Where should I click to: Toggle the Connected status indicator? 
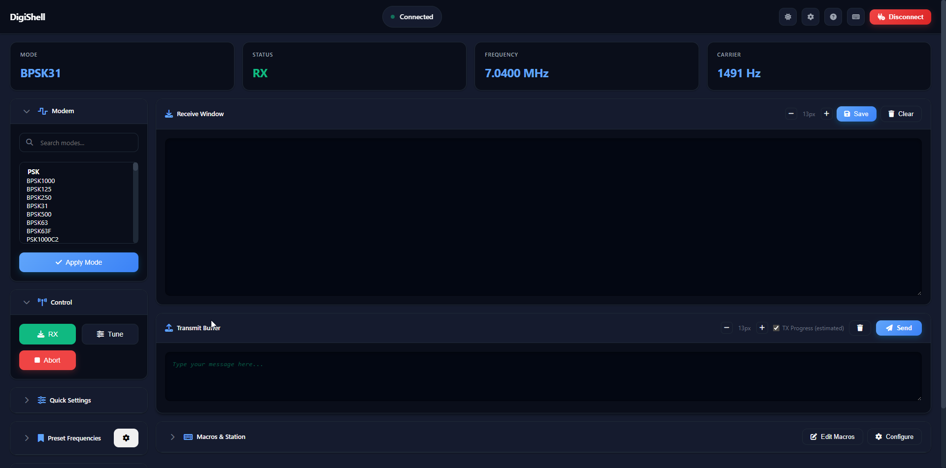[x=411, y=16]
